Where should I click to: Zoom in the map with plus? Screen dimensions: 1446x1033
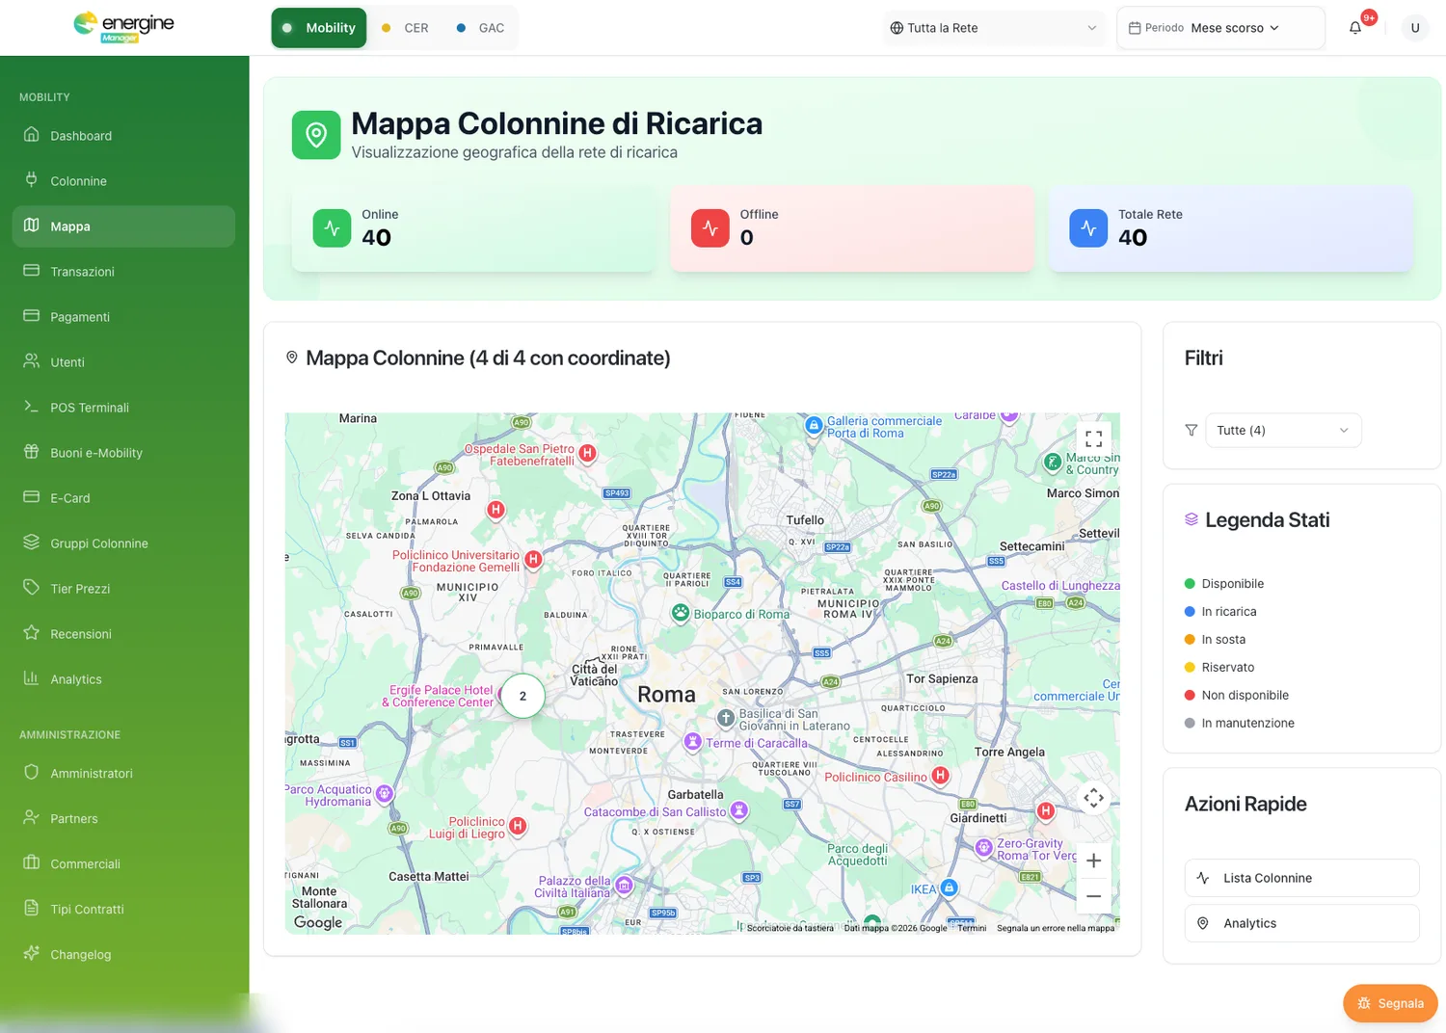1093,861
